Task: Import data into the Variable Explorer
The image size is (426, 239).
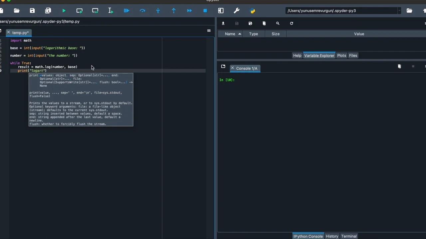Action: 223,23
